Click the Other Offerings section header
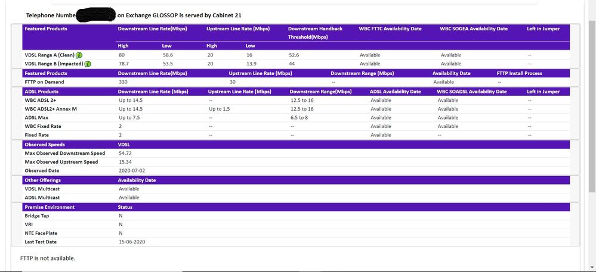Screen dimensions: 596x272 click(42, 180)
